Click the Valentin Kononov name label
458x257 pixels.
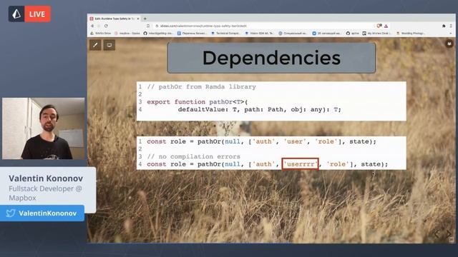46,178
